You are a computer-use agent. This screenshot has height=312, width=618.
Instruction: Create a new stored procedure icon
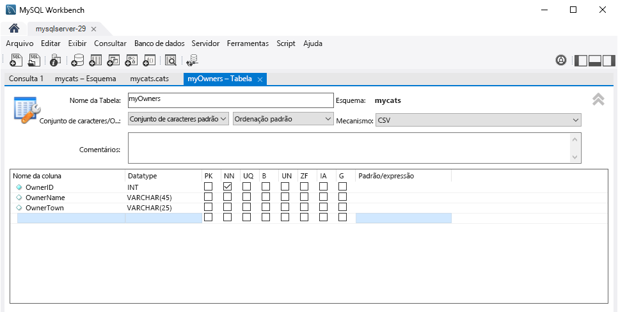click(131, 60)
